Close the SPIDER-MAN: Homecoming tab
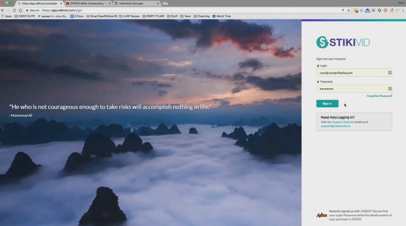Image resolution: width=406 pixels, height=226 pixels. coord(109,4)
